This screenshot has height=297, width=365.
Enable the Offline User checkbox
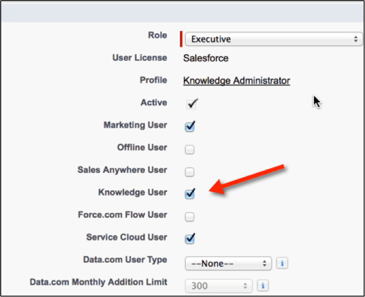[190, 149]
